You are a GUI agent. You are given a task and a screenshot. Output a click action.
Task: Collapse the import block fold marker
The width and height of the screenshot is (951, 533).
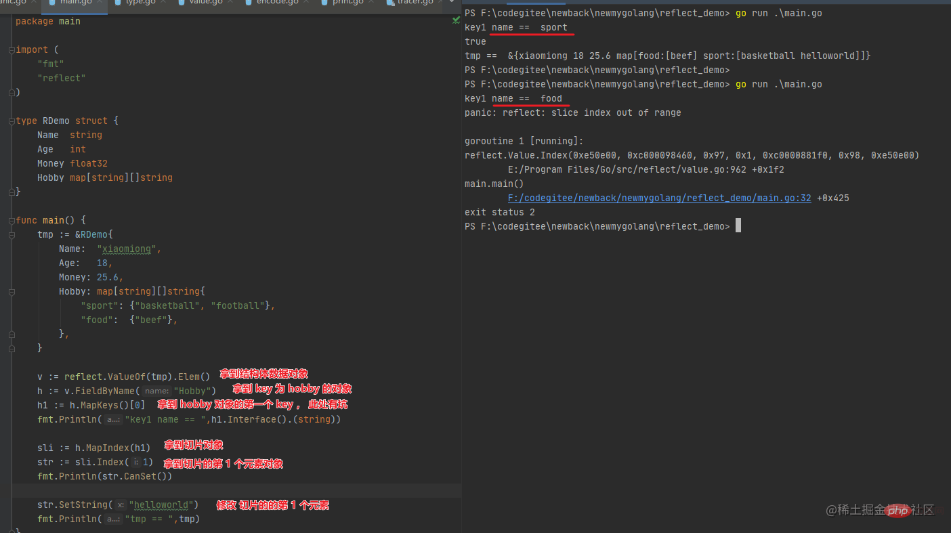[11, 50]
